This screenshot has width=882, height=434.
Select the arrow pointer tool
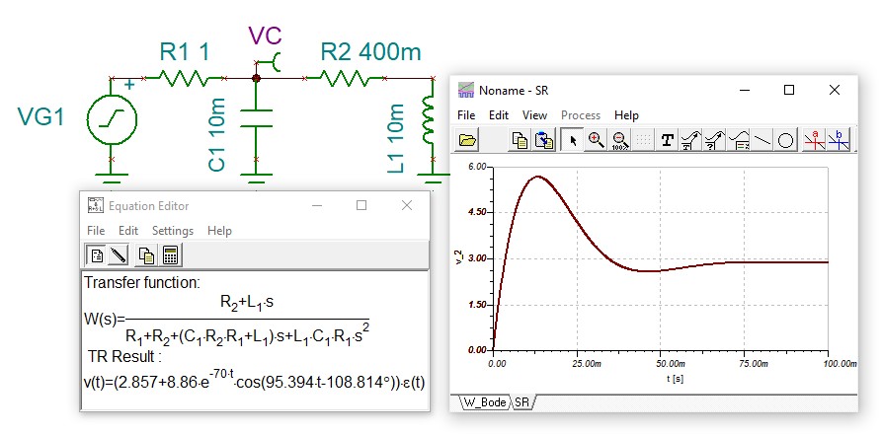pyautogui.click(x=572, y=140)
